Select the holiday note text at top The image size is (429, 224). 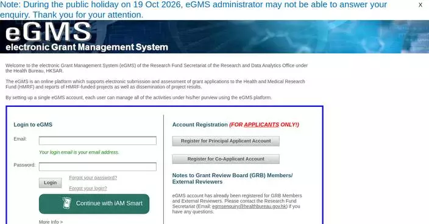[x=193, y=10]
